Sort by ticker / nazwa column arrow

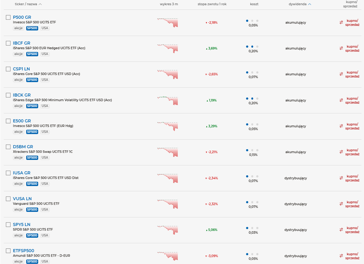pos(40,4)
